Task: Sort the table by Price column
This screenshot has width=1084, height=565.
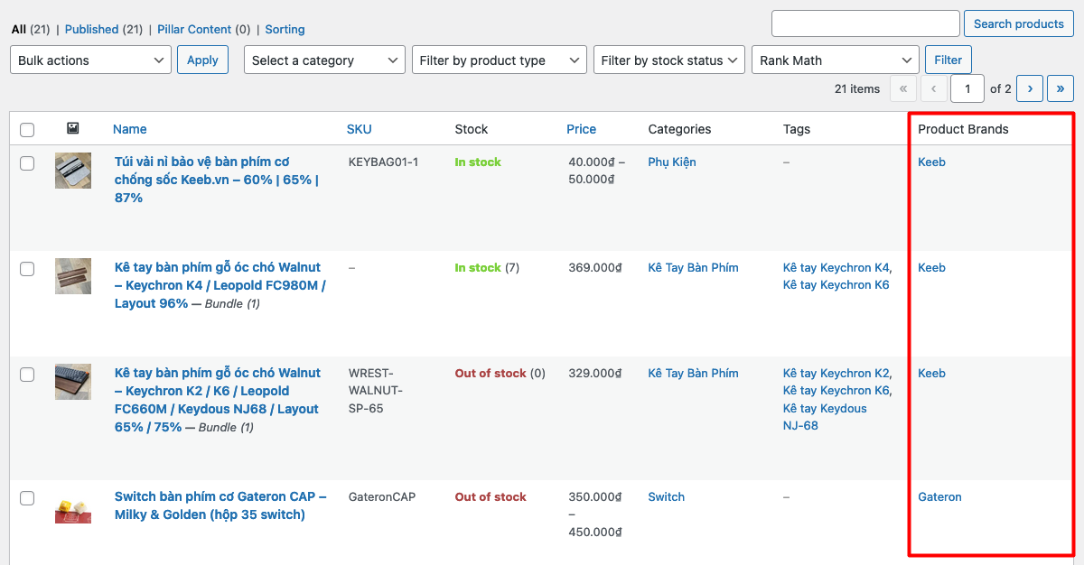Action: point(581,129)
